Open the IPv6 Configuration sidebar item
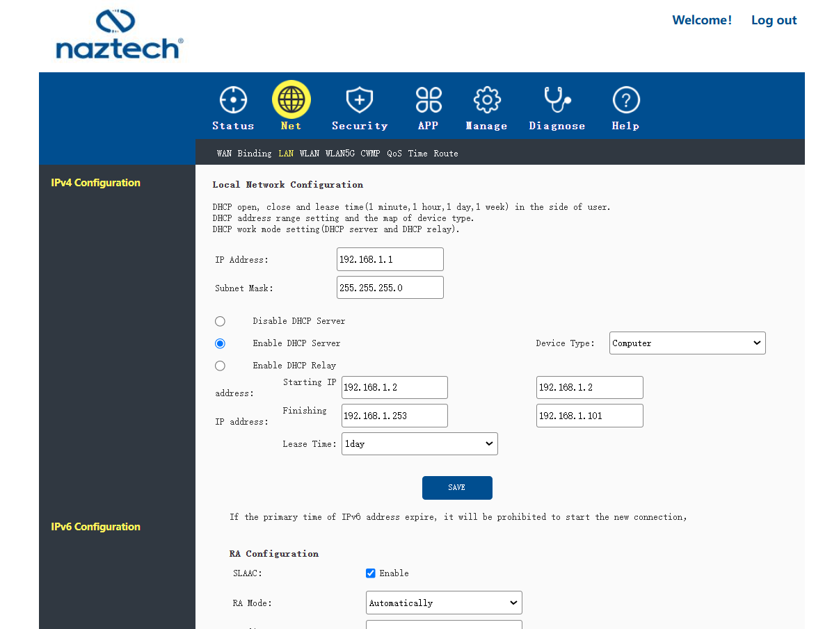Screen dimensions: 832x629 pyautogui.click(x=95, y=527)
